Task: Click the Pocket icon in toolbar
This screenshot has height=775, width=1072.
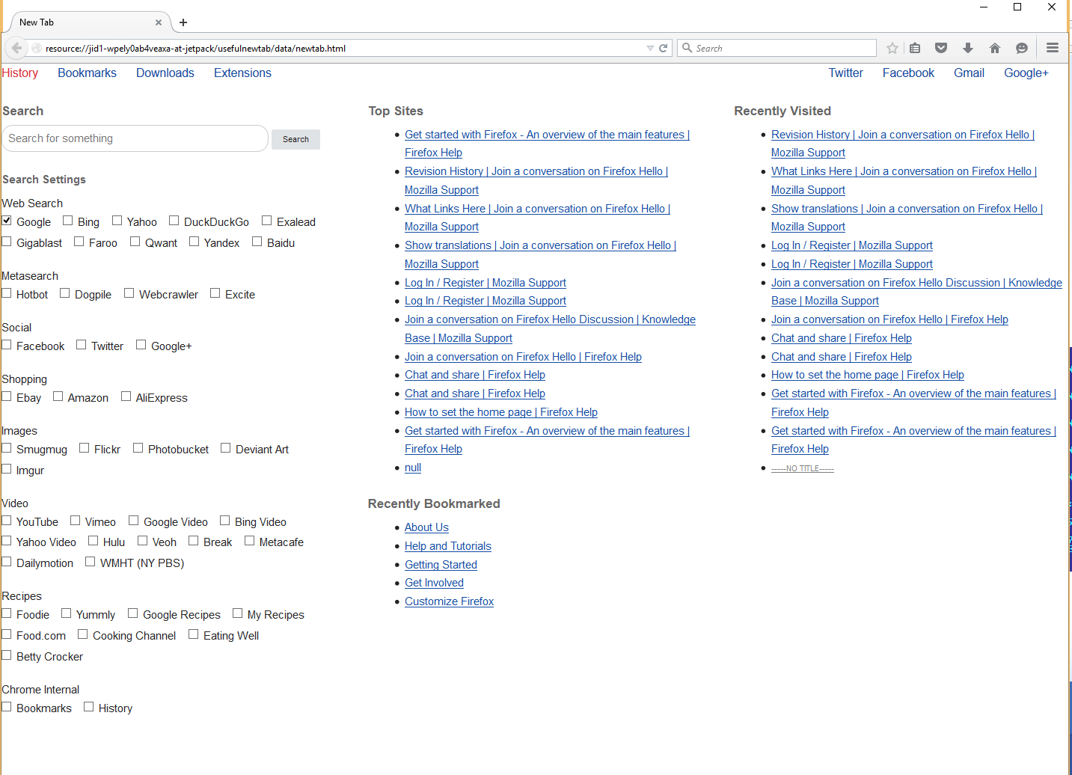Action: pos(941,48)
